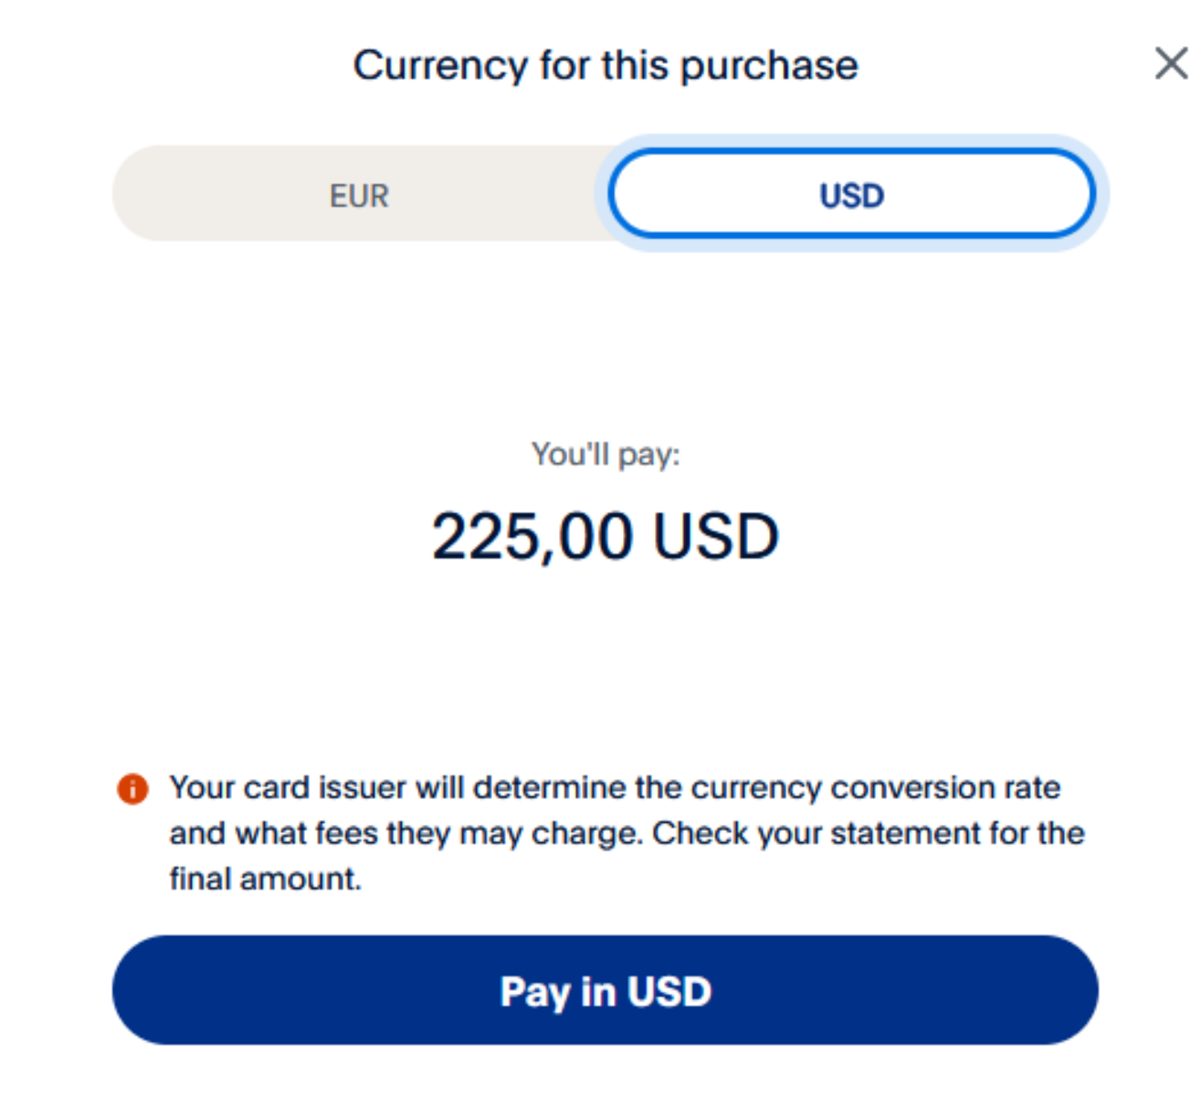Click the top-right close cross
1201x1106 pixels.
[x=1170, y=64]
